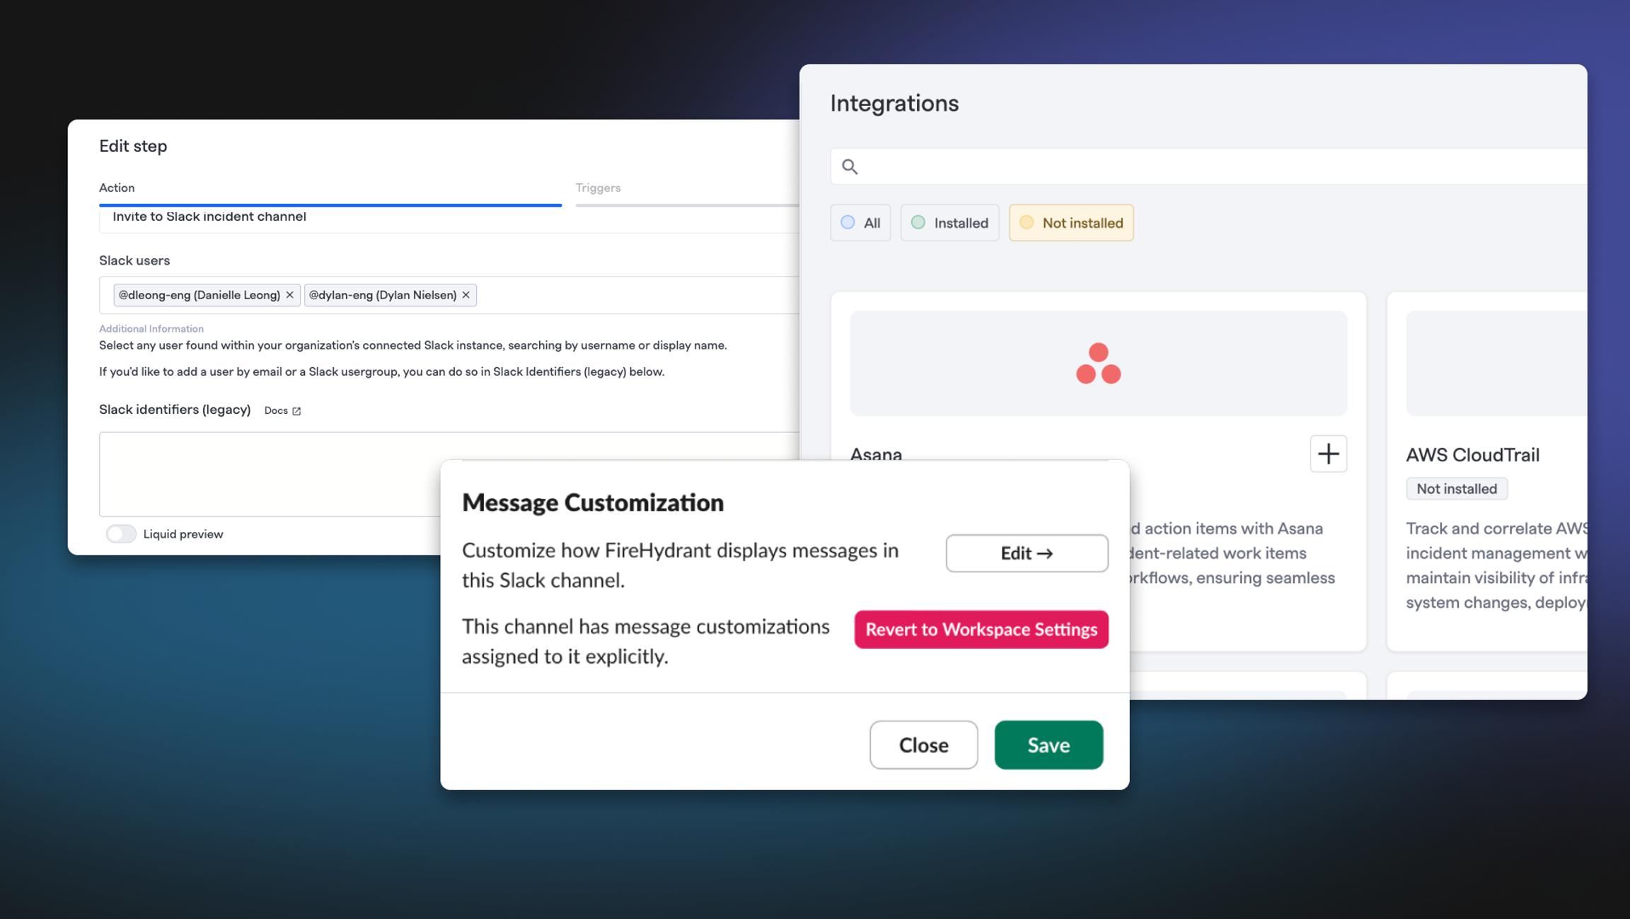
Task: Click inside the Slack users field
Action: [637, 295]
